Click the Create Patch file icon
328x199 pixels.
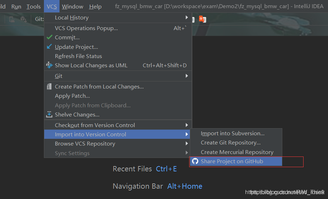pos(49,86)
